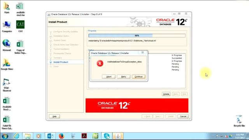Select Install Product step in sidebar
Screen dimensions: 249x140
[x=61, y=62]
